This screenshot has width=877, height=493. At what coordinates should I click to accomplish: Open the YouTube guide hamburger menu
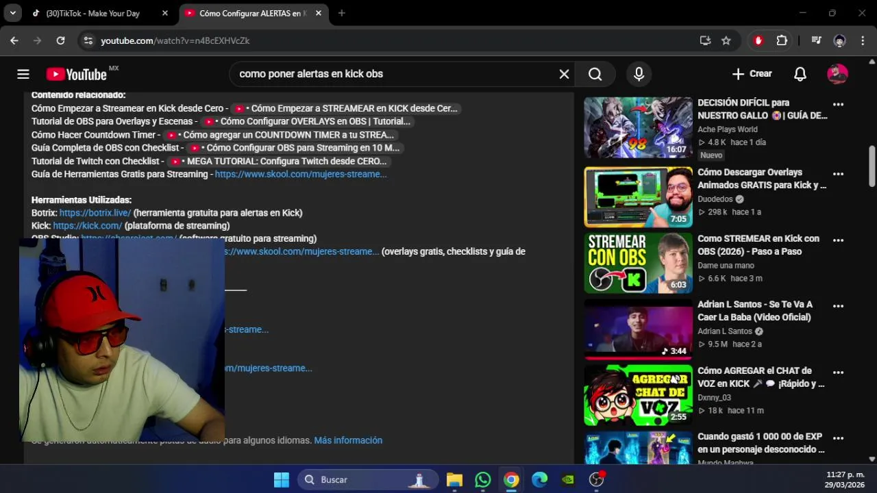[23, 74]
